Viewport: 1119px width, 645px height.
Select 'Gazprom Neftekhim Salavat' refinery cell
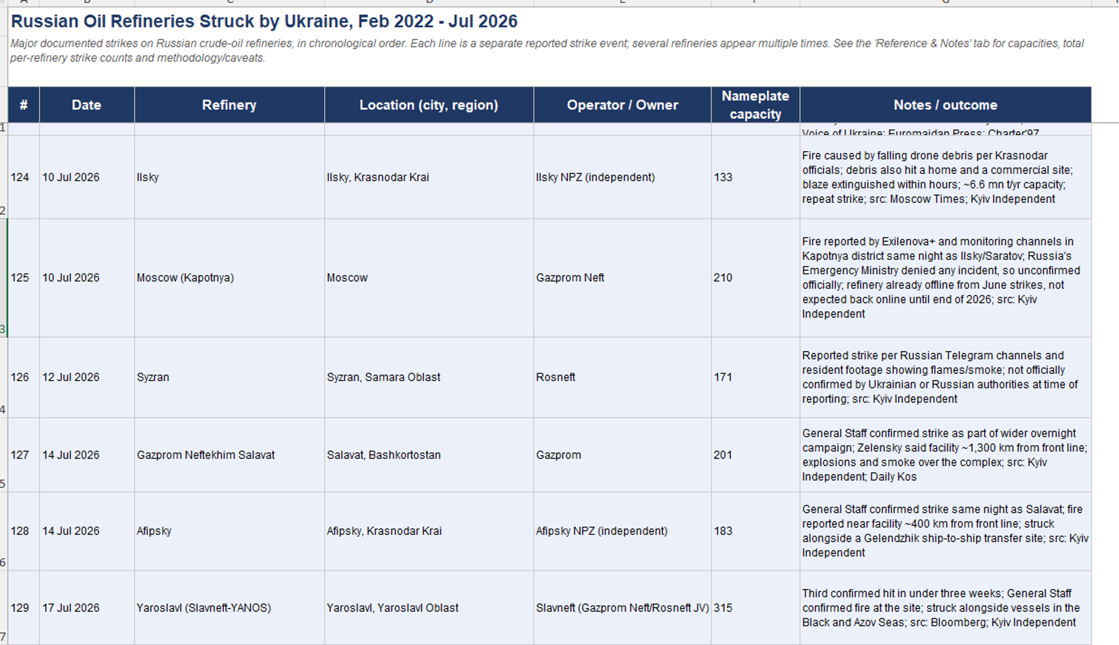[230, 455]
